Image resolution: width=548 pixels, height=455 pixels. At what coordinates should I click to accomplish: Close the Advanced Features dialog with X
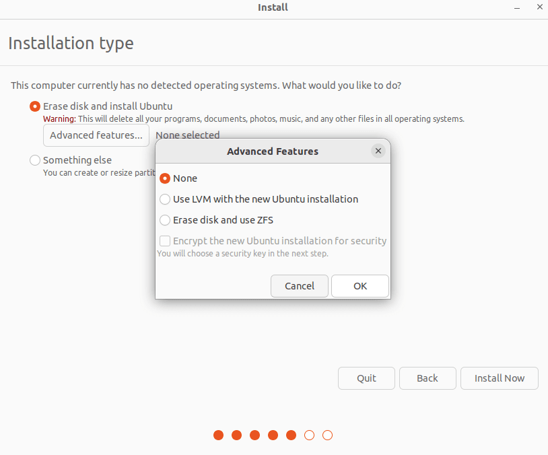(x=378, y=151)
